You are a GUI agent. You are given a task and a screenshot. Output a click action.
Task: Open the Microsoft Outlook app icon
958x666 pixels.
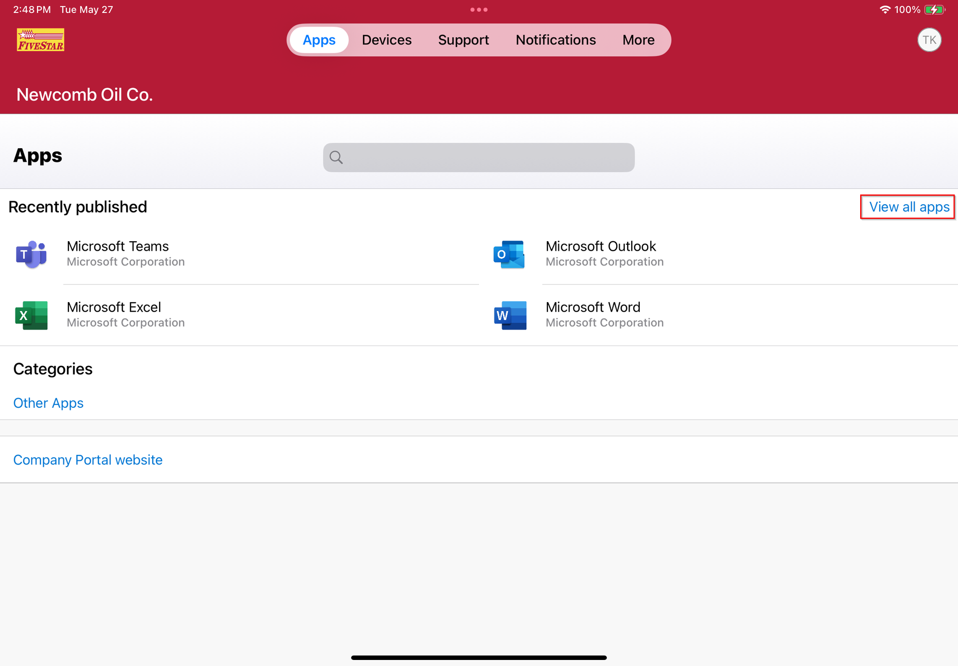(x=509, y=254)
